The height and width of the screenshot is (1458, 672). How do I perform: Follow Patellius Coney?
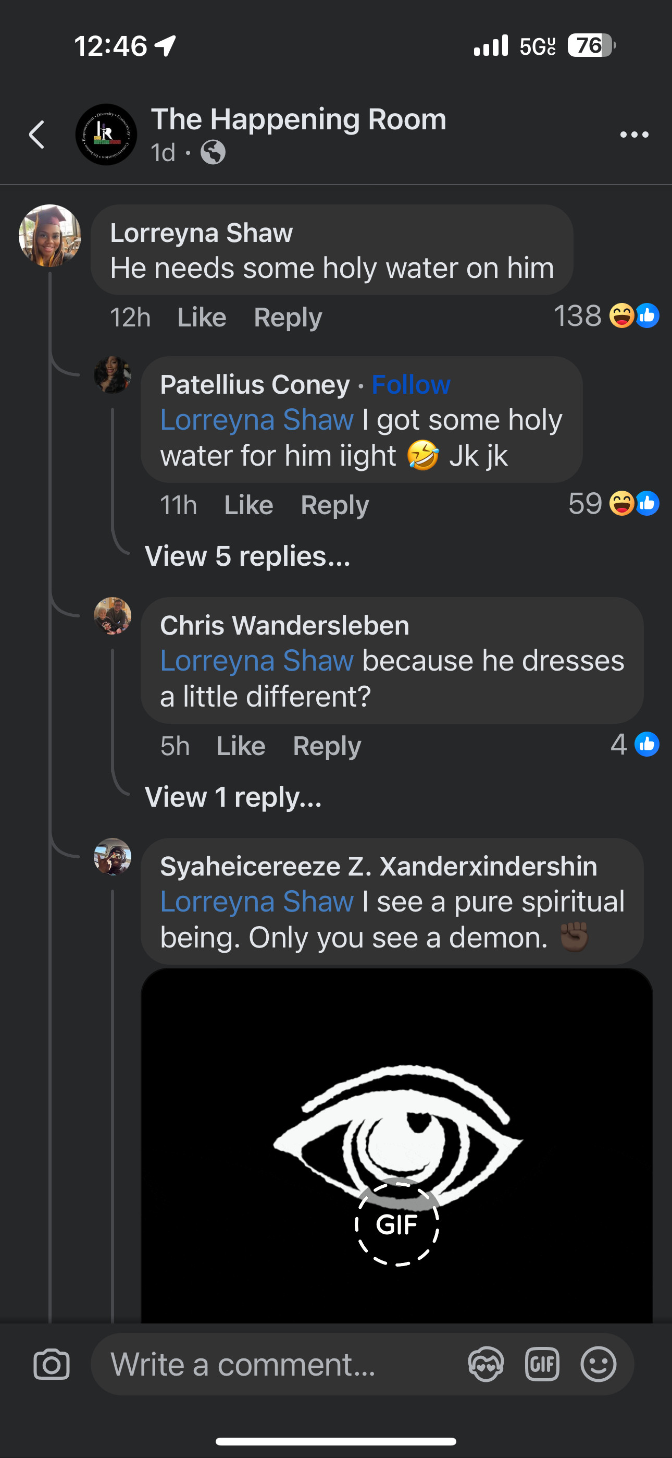pyautogui.click(x=410, y=385)
